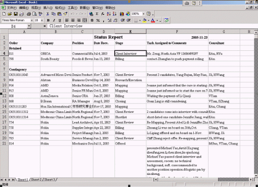Sort descending Z to A

click(115, 14)
